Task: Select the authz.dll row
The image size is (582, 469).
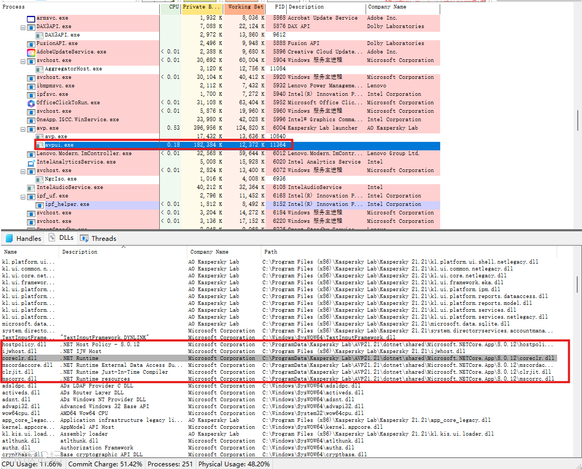Action: [x=278, y=448]
